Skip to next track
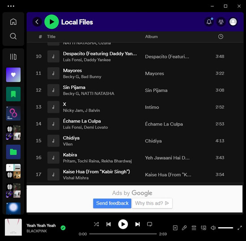246x241 pixels. coord(137,224)
